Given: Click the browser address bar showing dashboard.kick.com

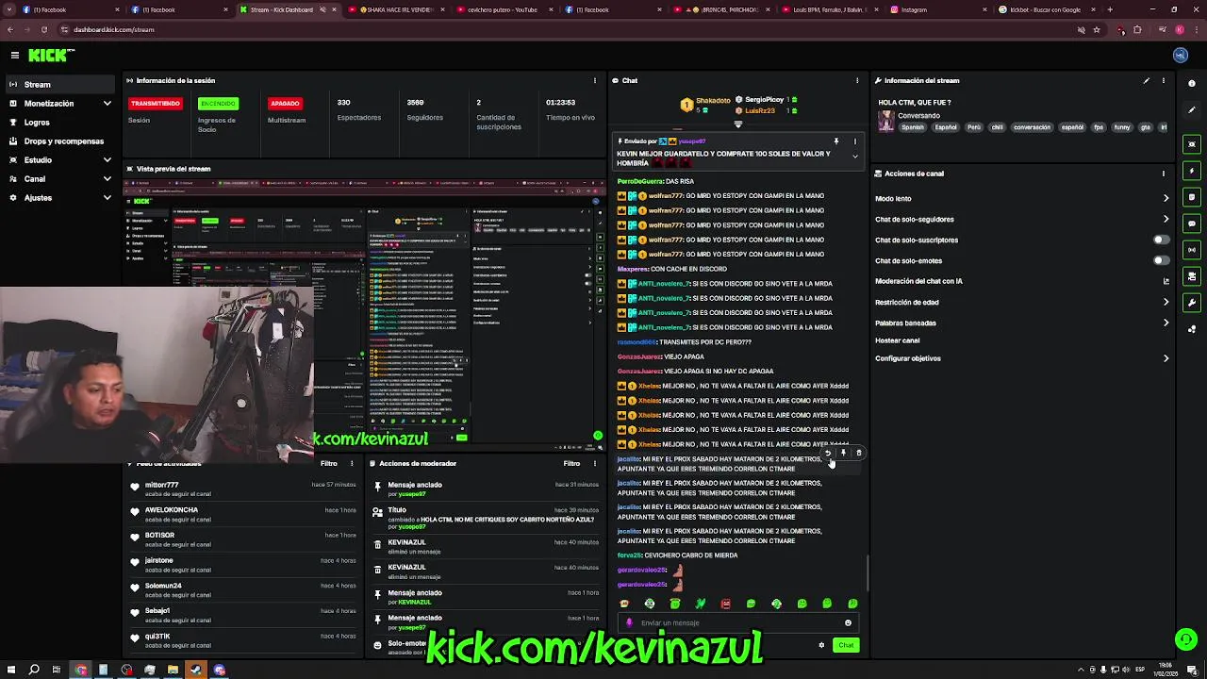Looking at the screenshot, I should tap(566, 29).
